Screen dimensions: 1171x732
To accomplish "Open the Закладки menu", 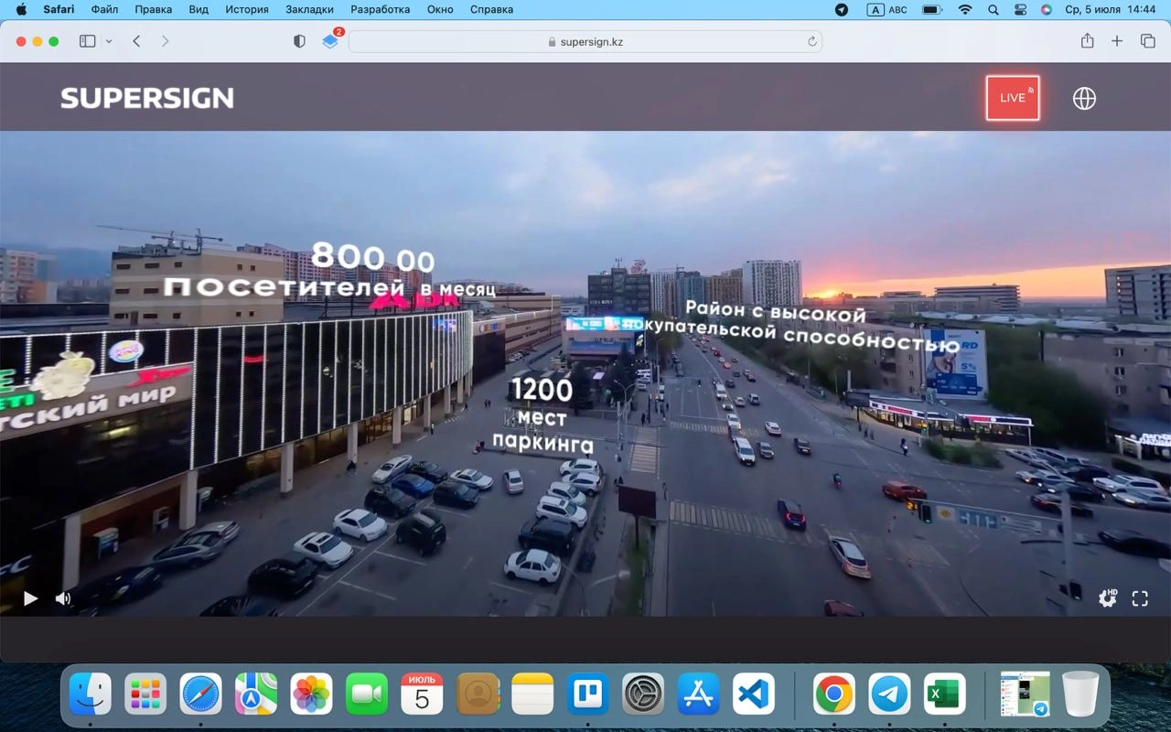I will [x=309, y=9].
